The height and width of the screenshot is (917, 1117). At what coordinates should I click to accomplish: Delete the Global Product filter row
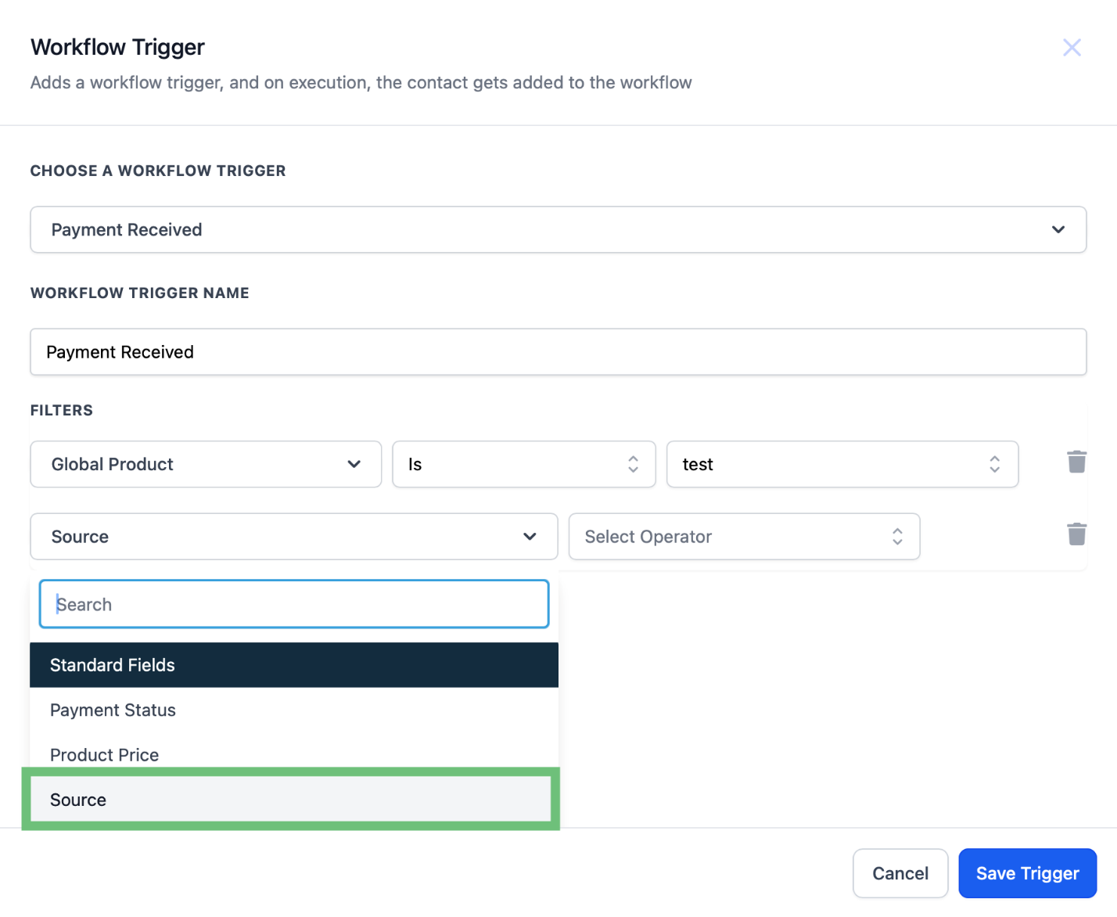(1076, 462)
